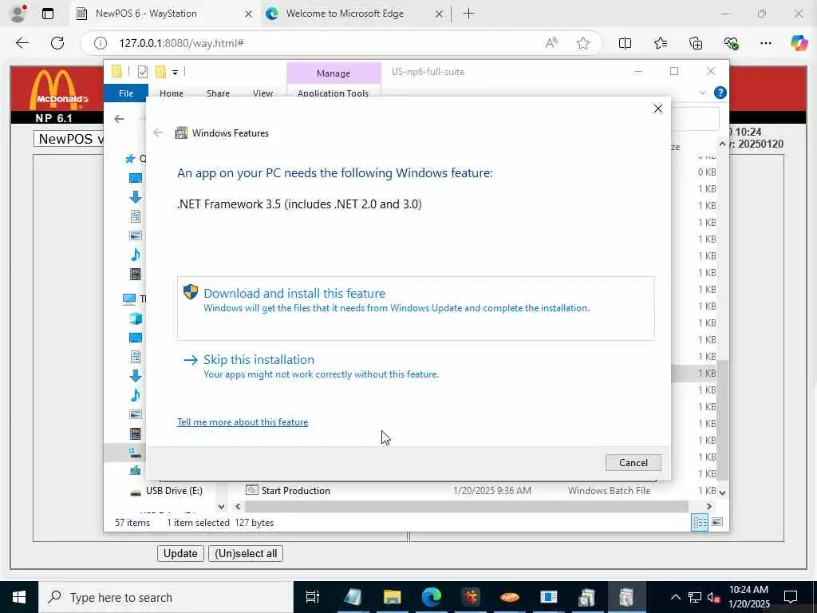This screenshot has height=613, width=817.
Task: Click Update button on WayStation page
Action: coord(180,554)
